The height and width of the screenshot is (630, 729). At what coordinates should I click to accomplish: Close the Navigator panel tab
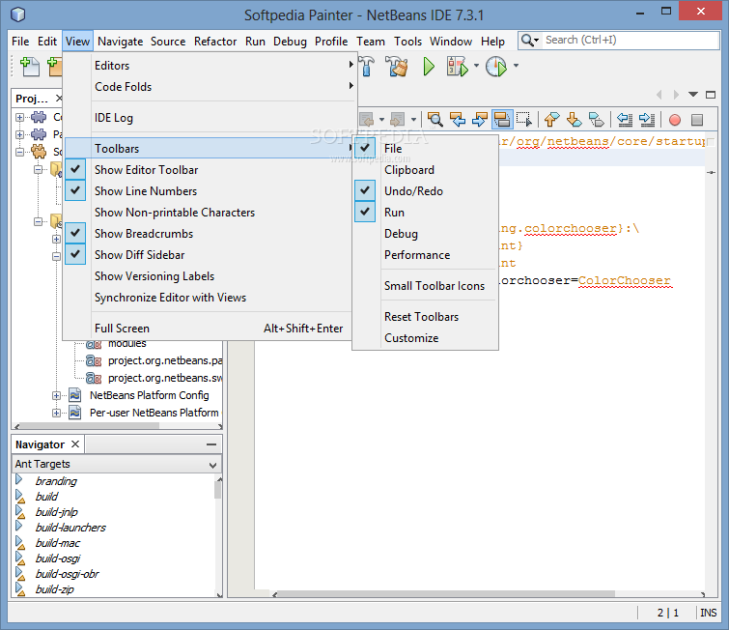pos(75,444)
